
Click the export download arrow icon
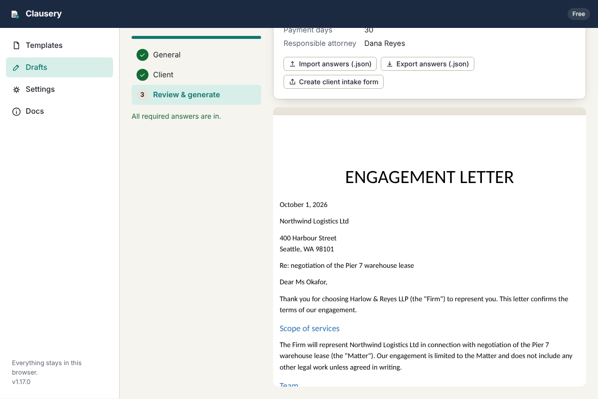(x=390, y=64)
